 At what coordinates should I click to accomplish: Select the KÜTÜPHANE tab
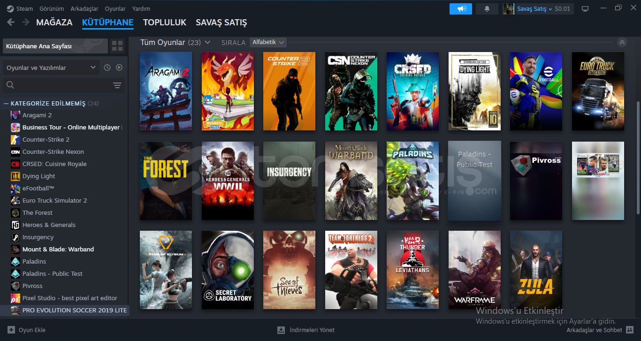(108, 22)
